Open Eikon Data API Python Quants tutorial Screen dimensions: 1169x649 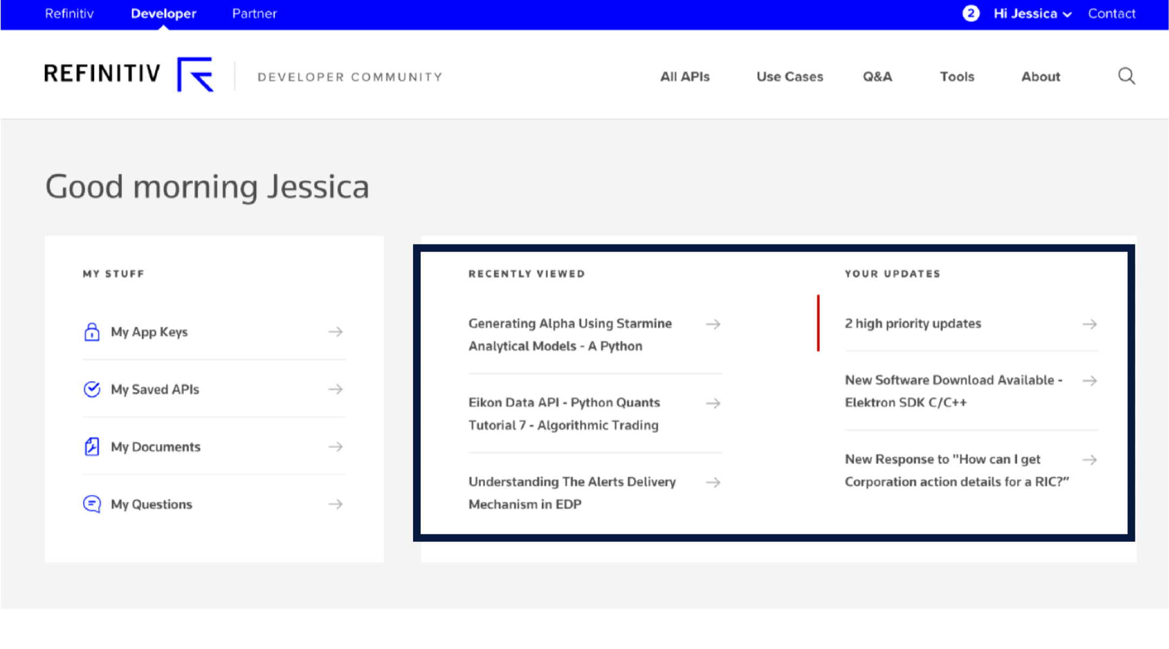pyautogui.click(x=563, y=414)
